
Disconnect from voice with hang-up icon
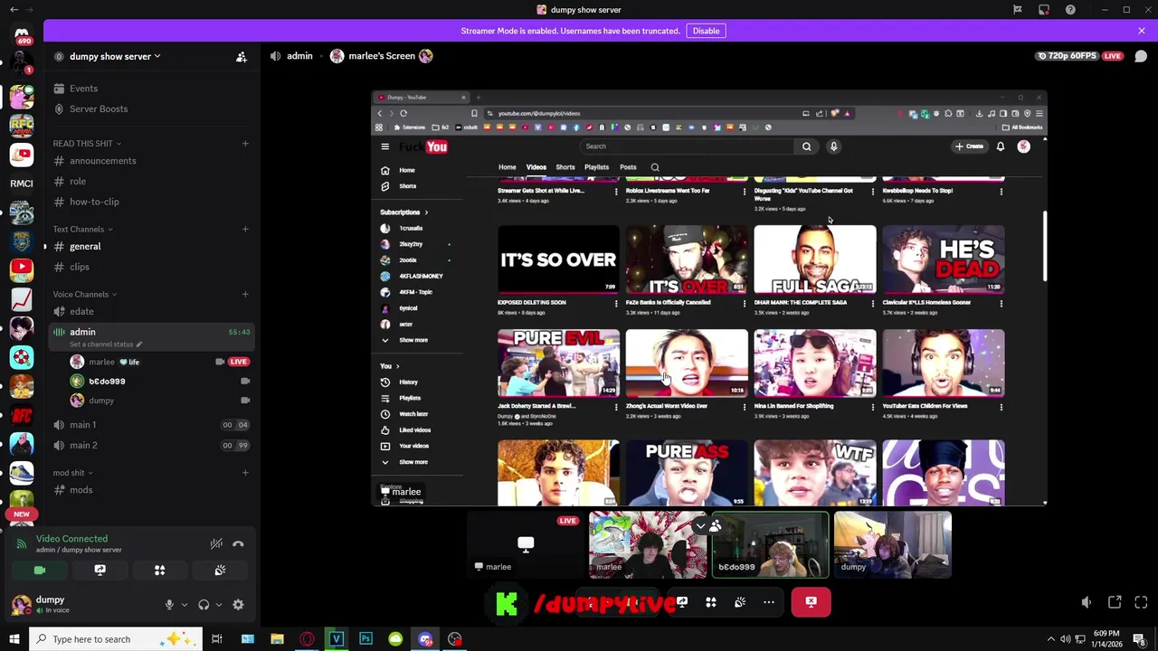[238, 543]
